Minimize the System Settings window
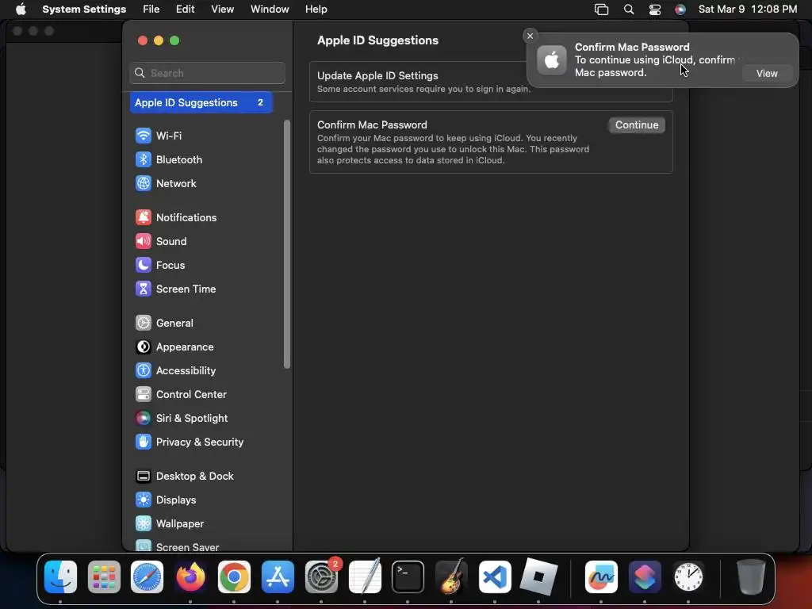The height and width of the screenshot is (609, 812). 159,40
